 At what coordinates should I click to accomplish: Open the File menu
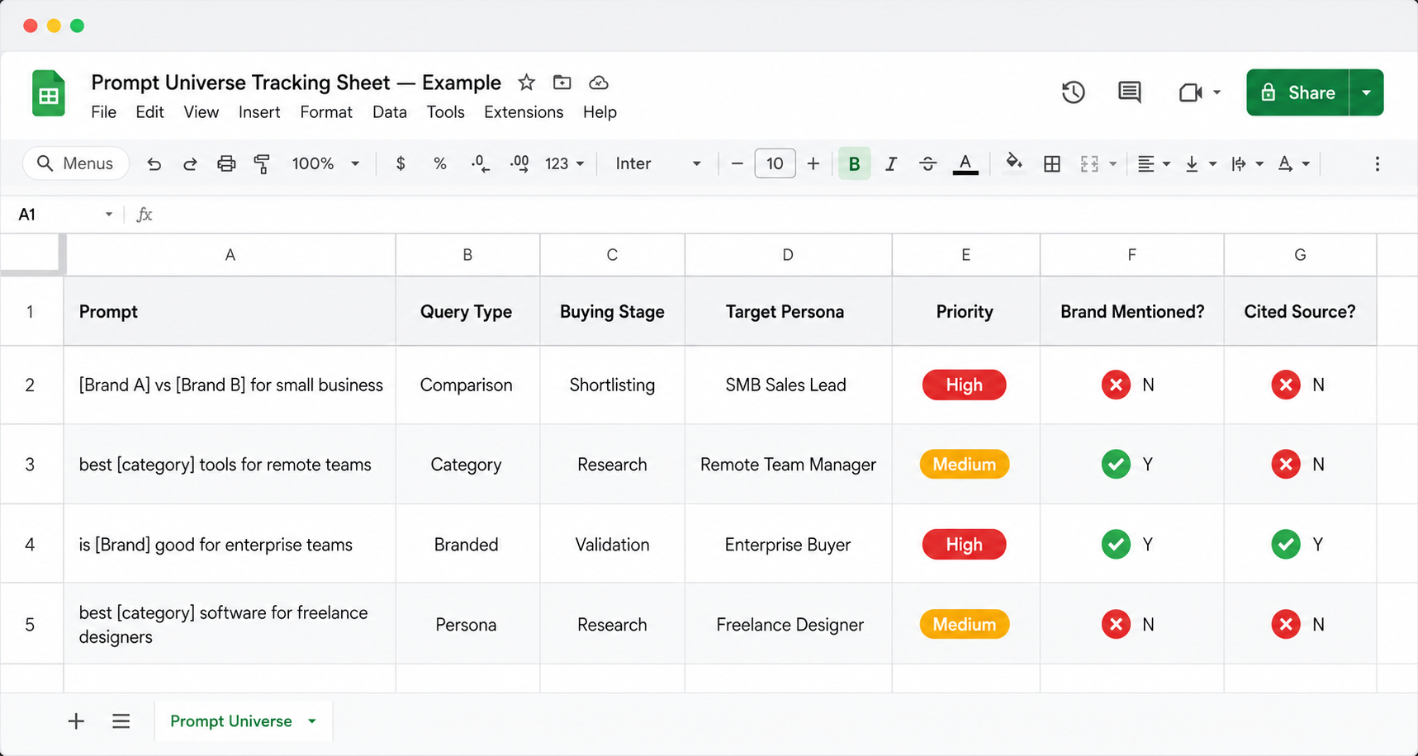pyautogui.click(x=103, y=112)
